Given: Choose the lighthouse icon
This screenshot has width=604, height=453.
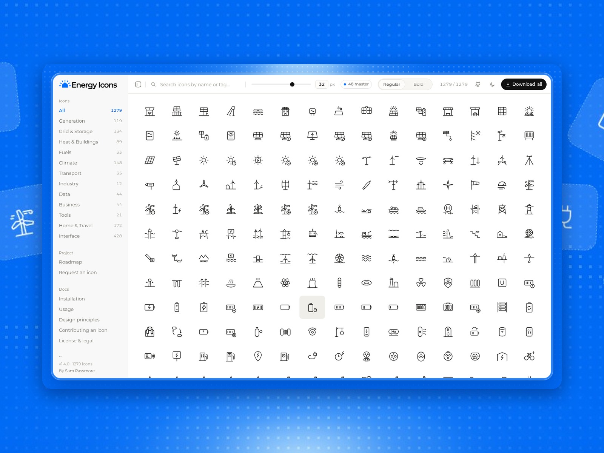Looking at the screenshot, I should tap(529, 209).
